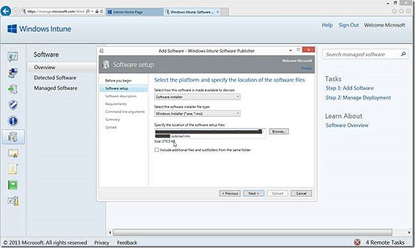Select the Software setup wizard step

[123, 88]
